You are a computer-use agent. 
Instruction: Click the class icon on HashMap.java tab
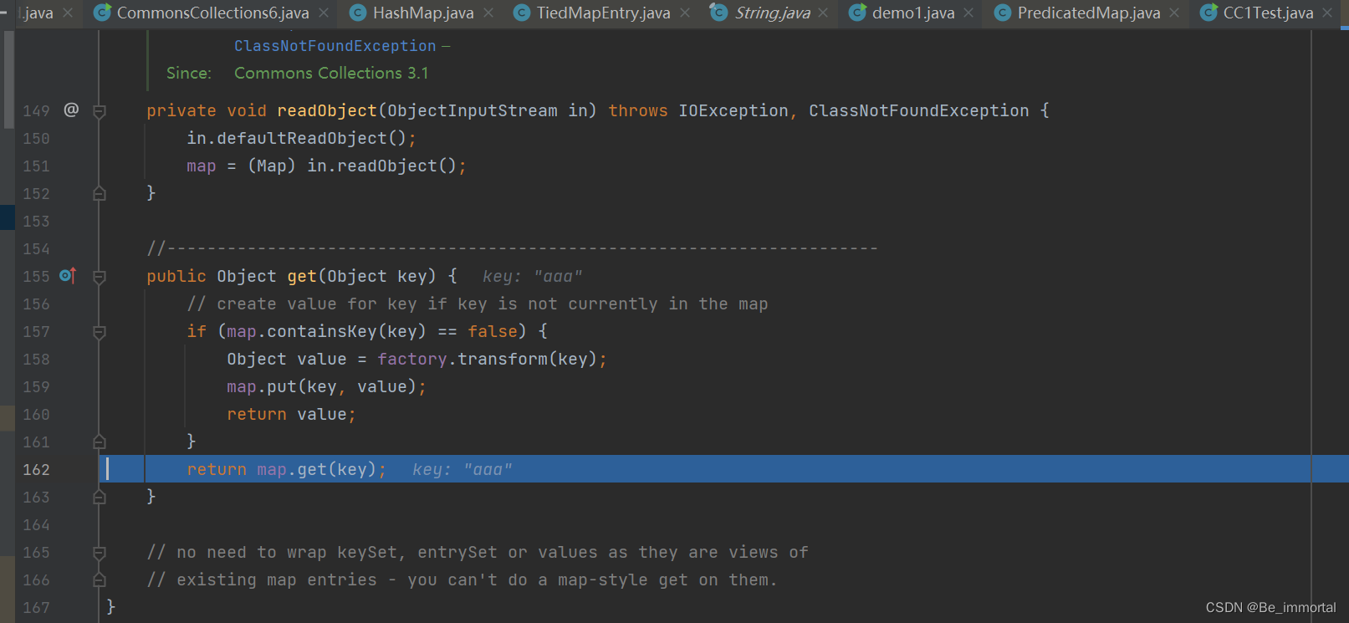pyautogui.click(x=358, y=13)
